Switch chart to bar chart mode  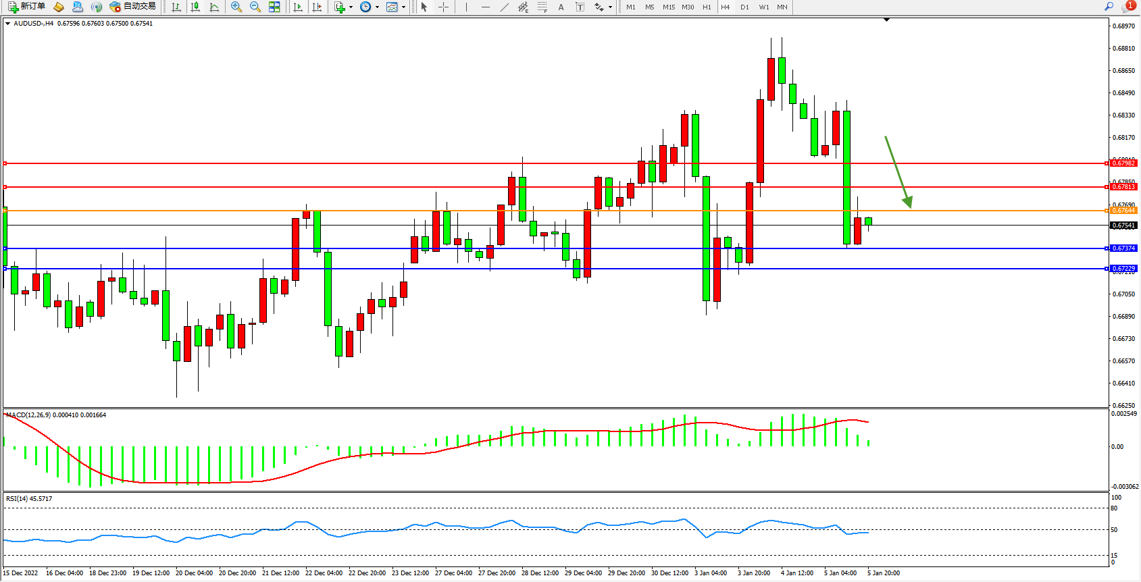176,7
